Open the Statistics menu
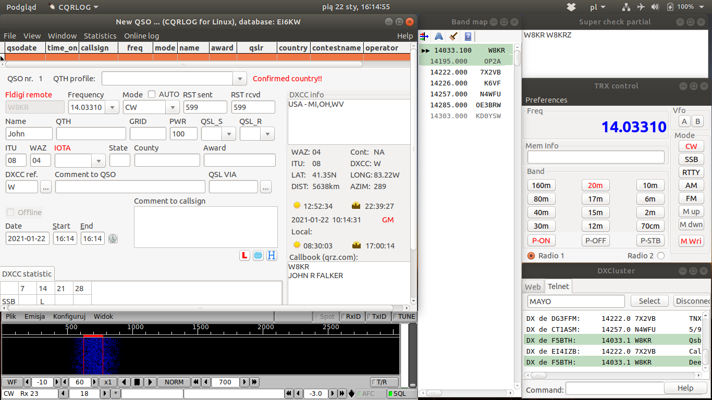712x400 pixels. pos(100,36)
